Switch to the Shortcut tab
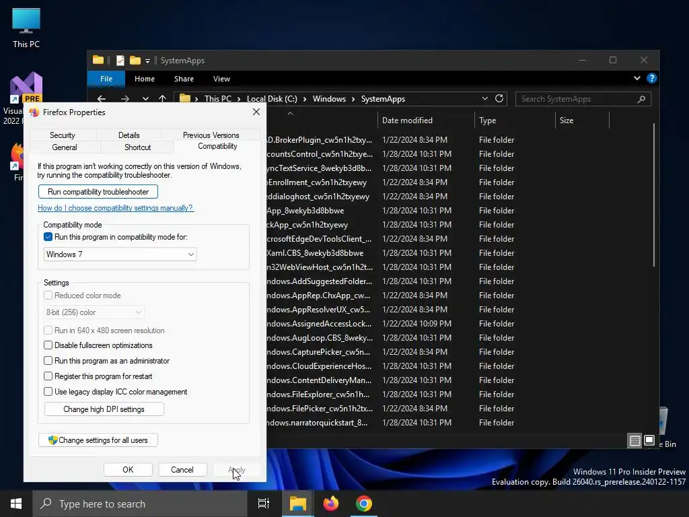 137,147
